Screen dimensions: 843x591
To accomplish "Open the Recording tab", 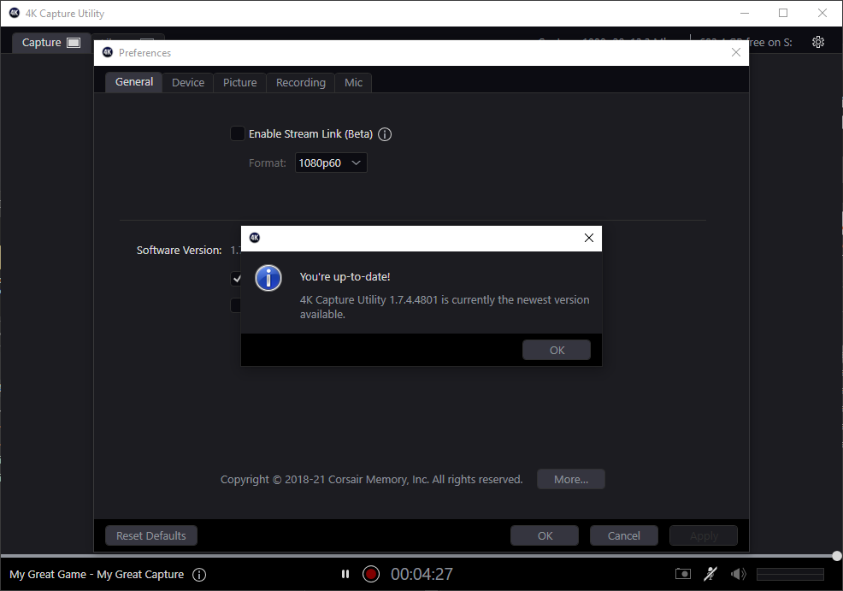I will click(x=301, y=82).
